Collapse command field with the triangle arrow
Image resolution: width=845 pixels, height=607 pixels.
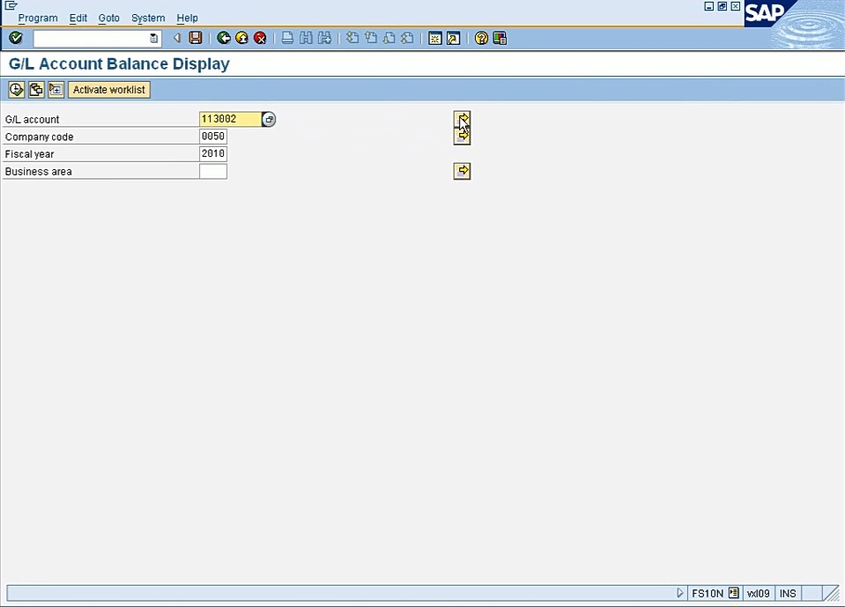coord(177,38)
